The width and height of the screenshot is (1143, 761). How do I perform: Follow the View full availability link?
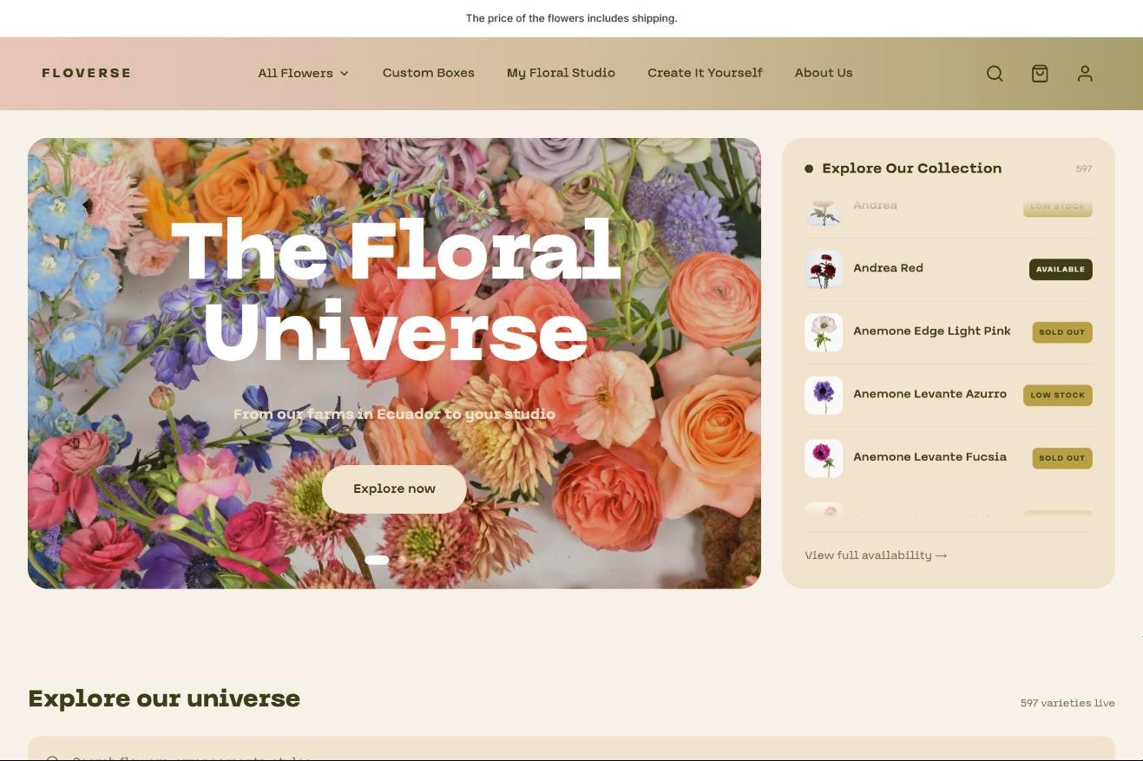click(876, 555)
